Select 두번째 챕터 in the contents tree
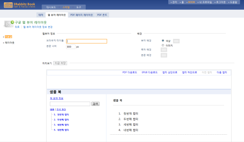Screen dimensions: 244x142 pyautogui.click(x=63, y=120)
